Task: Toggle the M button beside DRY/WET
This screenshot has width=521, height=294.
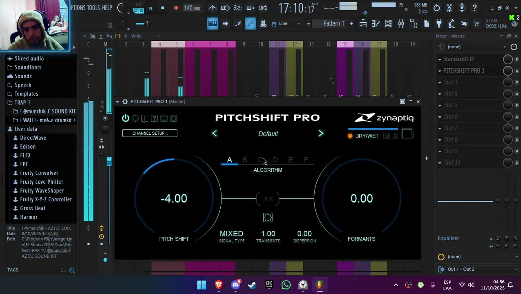Action: coord(387,136)
